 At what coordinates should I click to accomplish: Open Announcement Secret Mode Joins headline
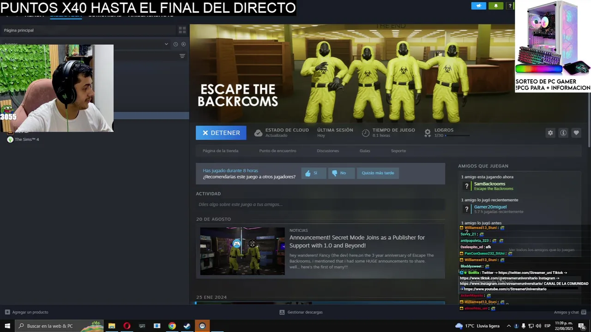pyautogui.click(x=357, y=242)
